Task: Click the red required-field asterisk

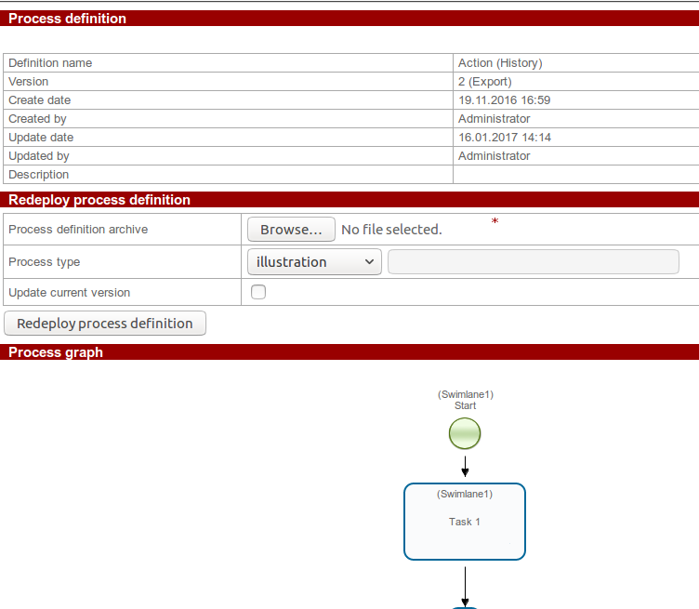Action: 495,222
